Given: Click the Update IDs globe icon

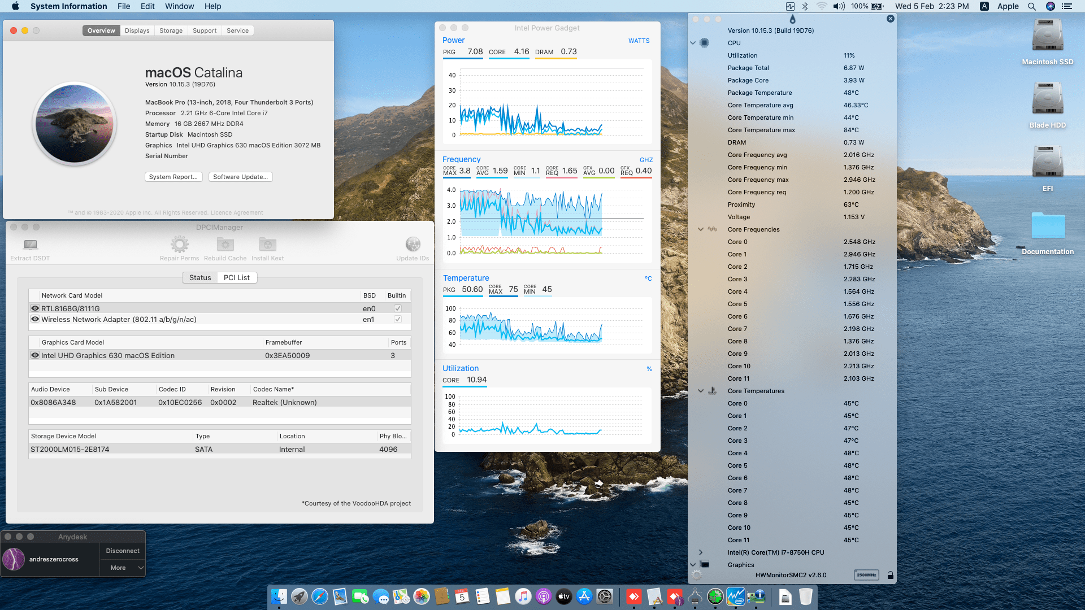Looking at the screenshot, I should 413,245.
